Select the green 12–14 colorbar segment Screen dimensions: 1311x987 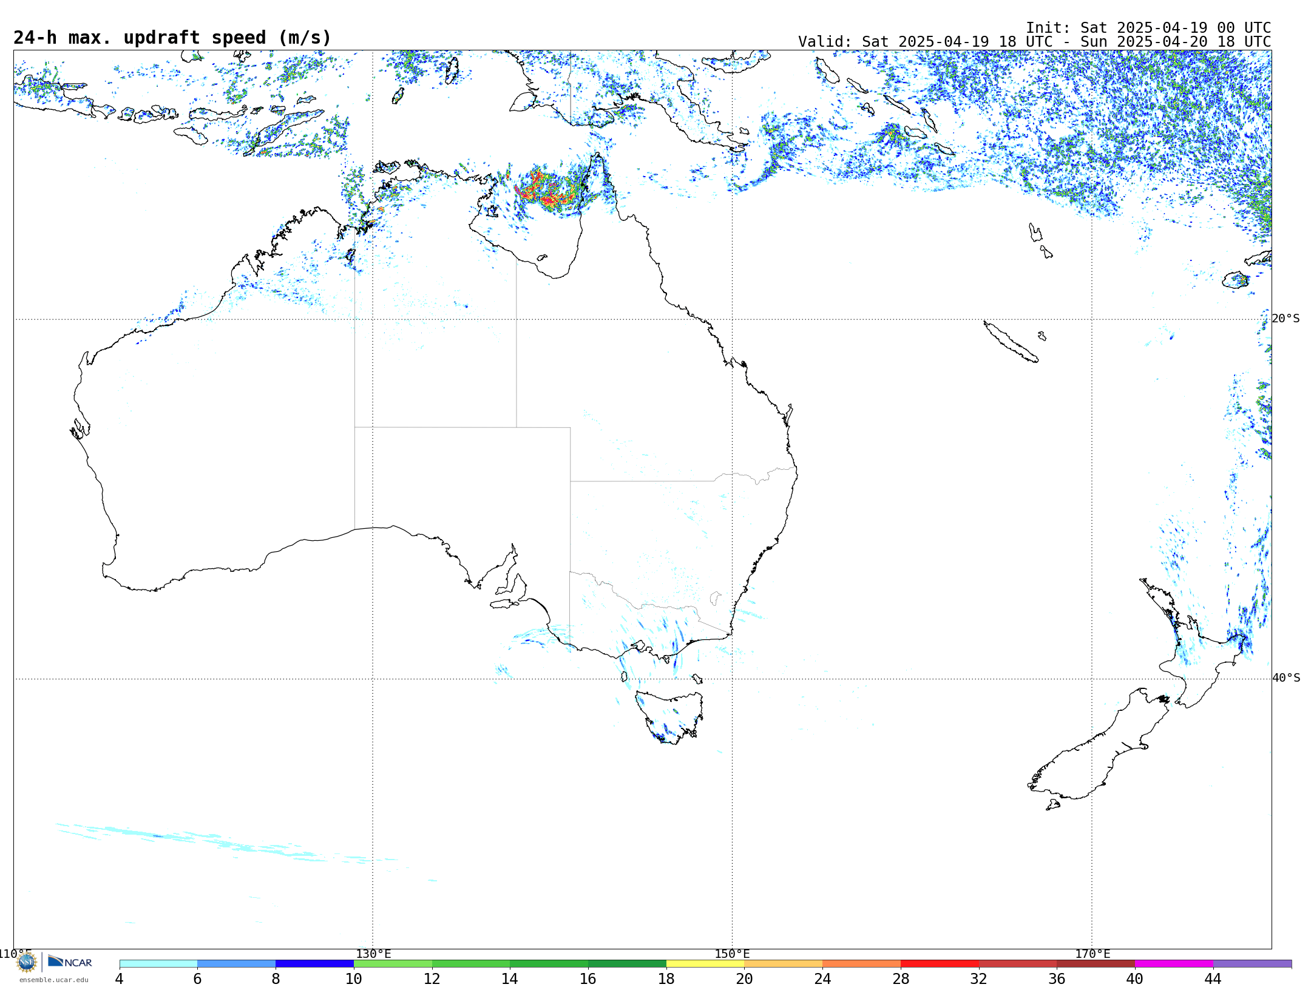click(x=471, y=963)
